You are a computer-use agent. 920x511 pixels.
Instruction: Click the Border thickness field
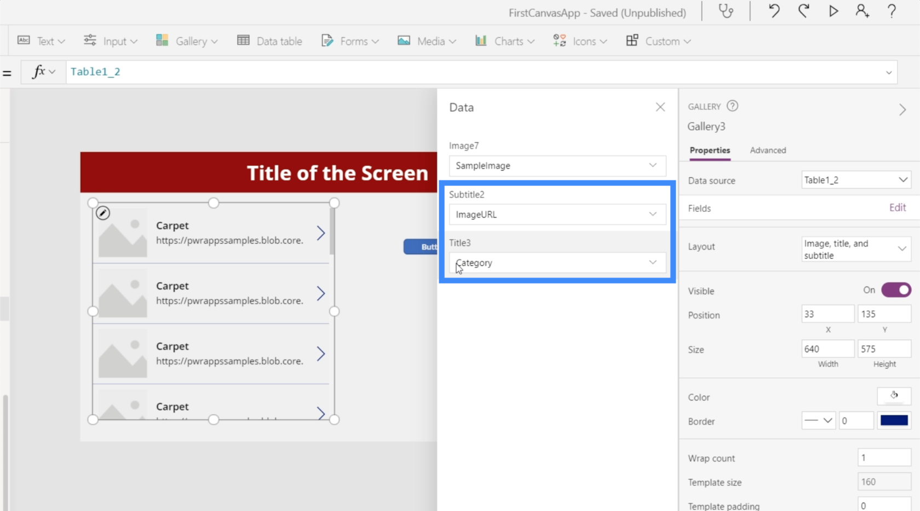[856, 421]
